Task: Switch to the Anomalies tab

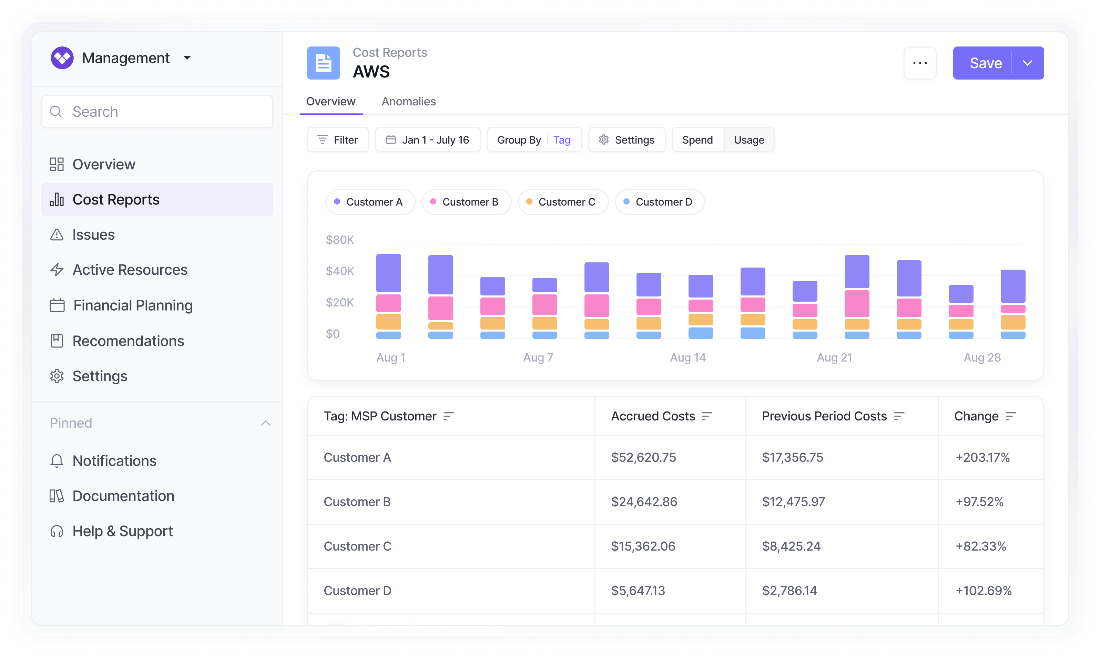Action: click(x=408, y=101)
